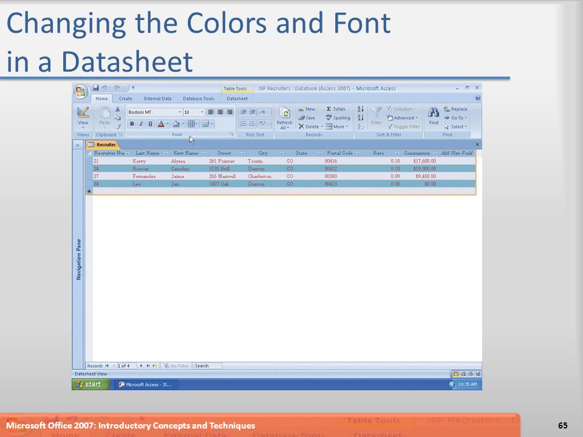Select all records via corner selector

[x=89, y=153]
